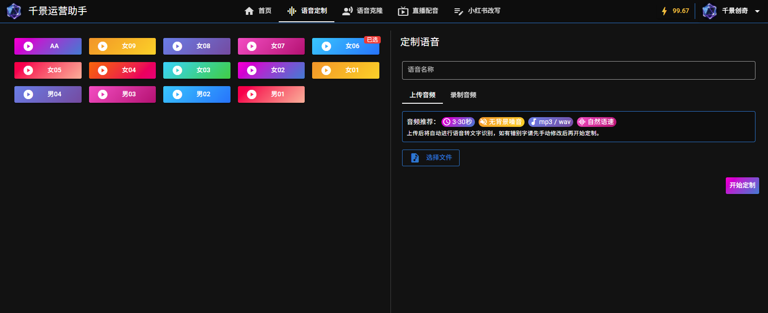The height and width of the screenshot is (313, 768).
Task: Select the 女02 voice label
Action: click(278, 70)
